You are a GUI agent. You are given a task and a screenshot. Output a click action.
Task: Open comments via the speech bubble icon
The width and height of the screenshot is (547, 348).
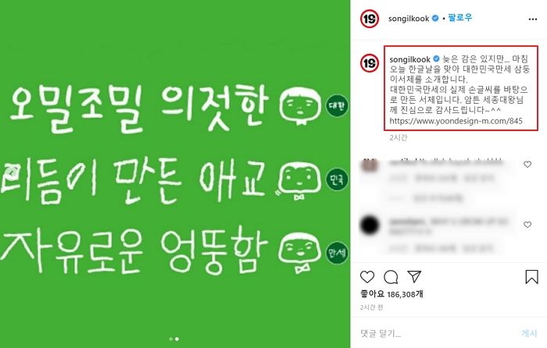tap(391, 277)
